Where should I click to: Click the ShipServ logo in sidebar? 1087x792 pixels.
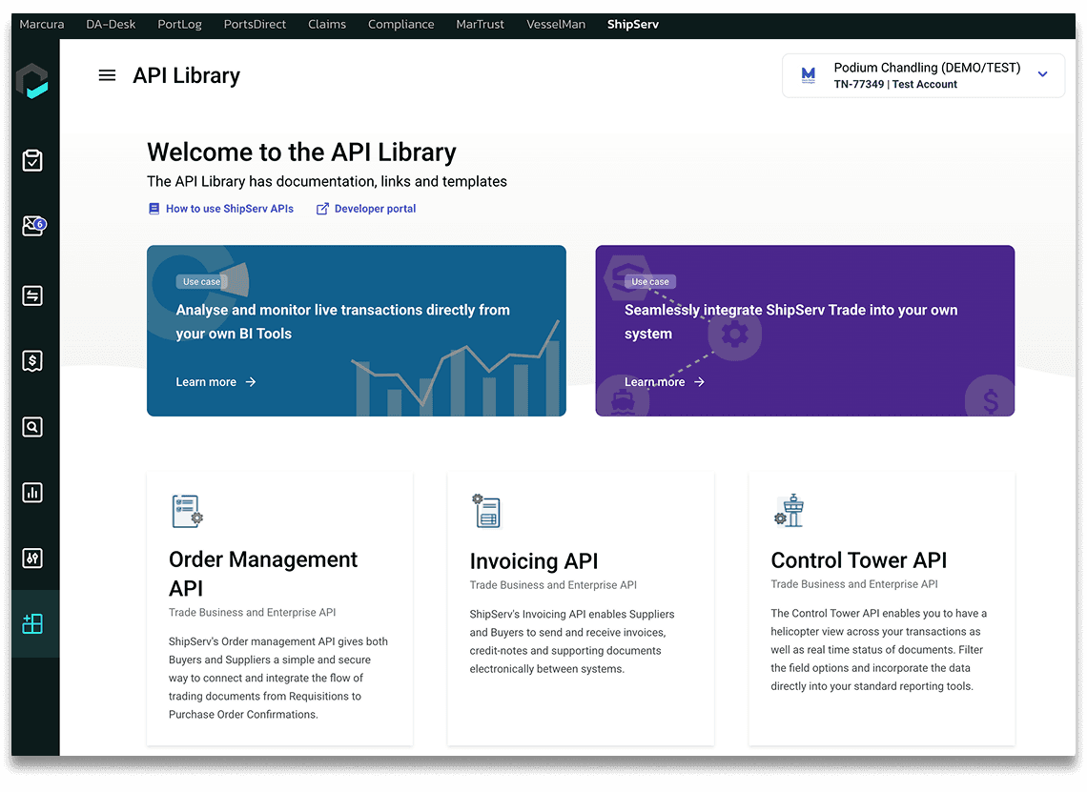pos(31,82)
